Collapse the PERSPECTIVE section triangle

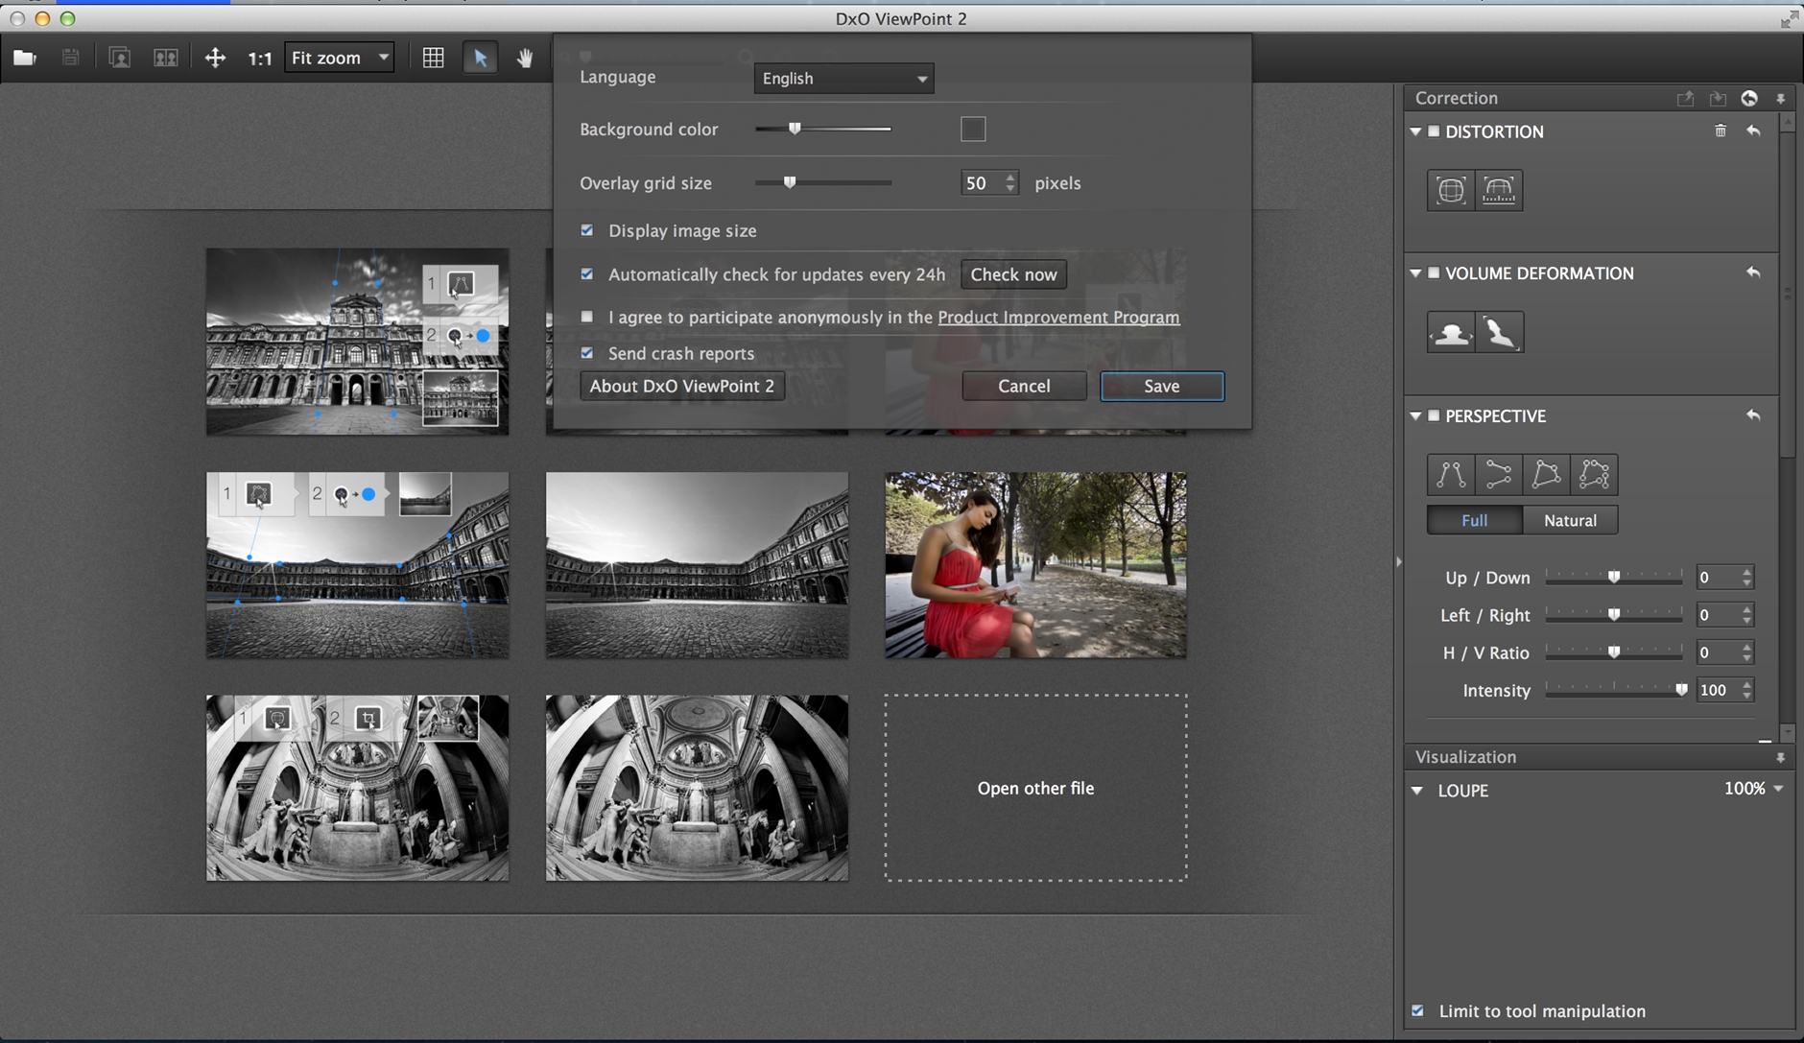(1415, 415)
